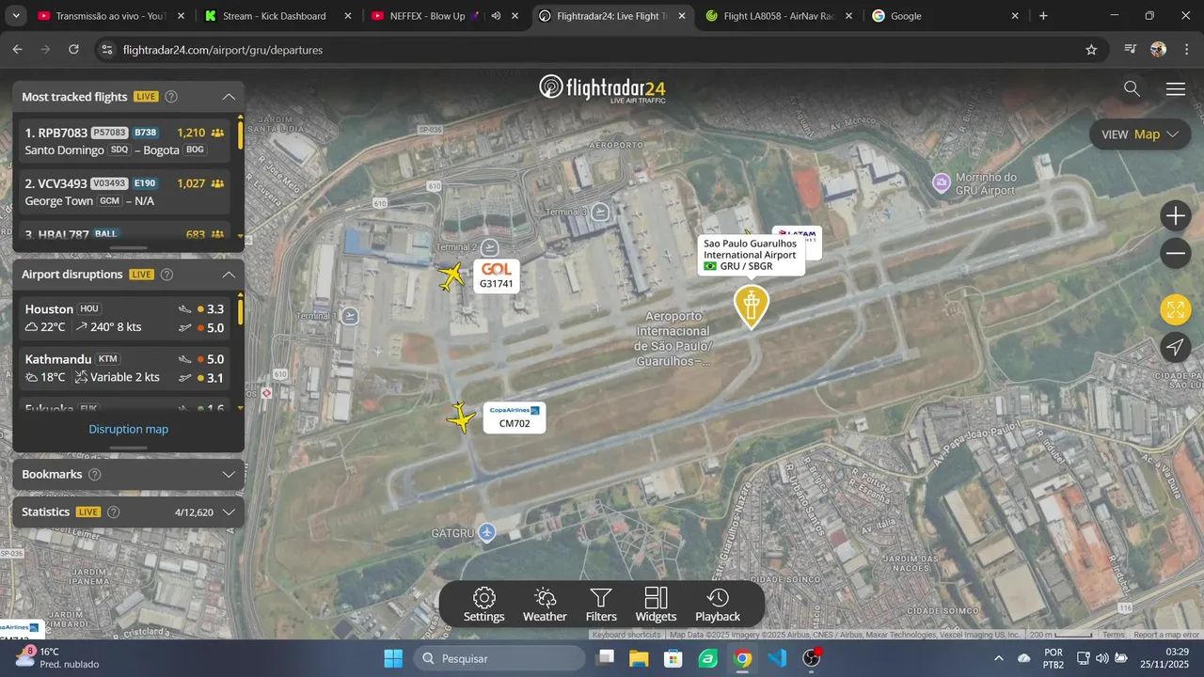Click Report a map error link
The height and width of the screenshot is (677, 1204).
click(x=1166, y=635)
